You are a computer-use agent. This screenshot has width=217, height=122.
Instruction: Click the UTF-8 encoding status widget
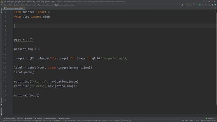point(191,121)
